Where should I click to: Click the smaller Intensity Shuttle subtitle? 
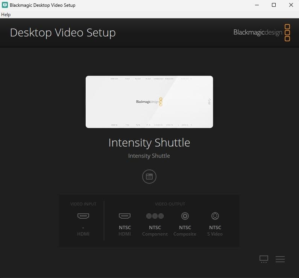pyautogui.click(x=149, y=156)
